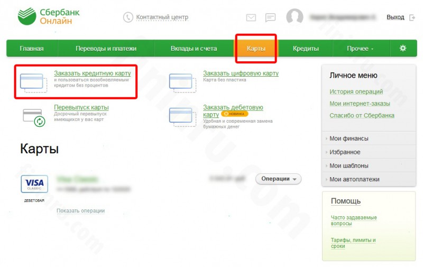This screenshot has width=423, height=267.
Task: Click the phone icon by Контактный центр
Action: tap(128, 17)
